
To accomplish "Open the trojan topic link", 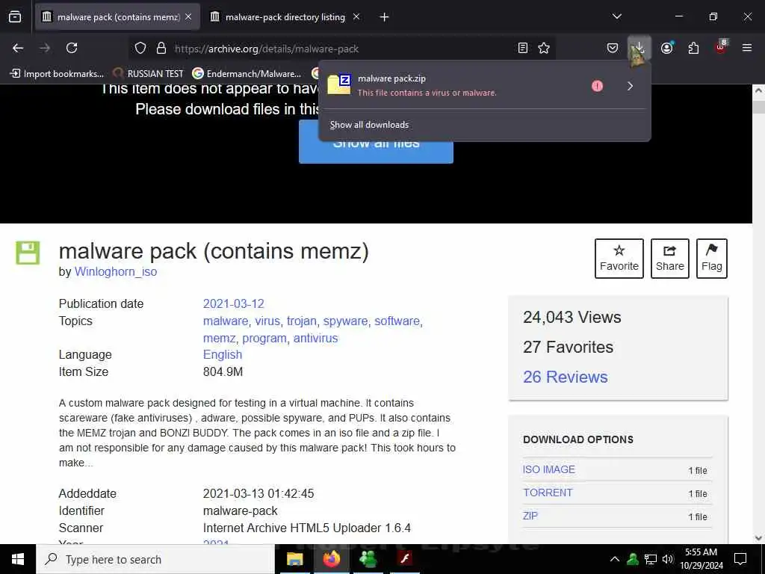I will (302, 321).
